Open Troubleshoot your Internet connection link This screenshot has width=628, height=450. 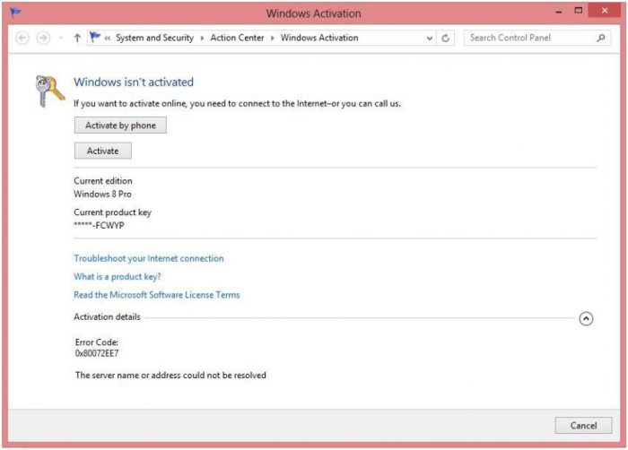coord(149,258)
